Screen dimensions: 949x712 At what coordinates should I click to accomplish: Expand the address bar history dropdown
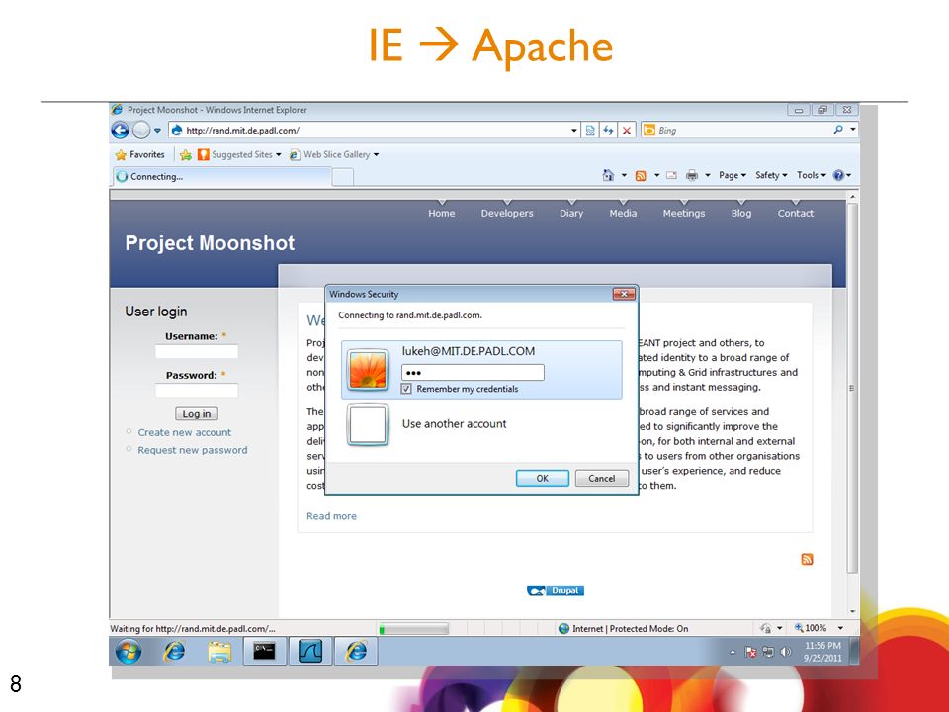coord(574,131)
